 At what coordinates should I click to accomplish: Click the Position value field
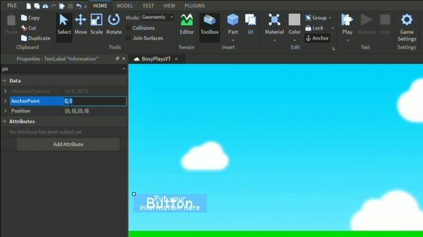(x=95, y=111)
